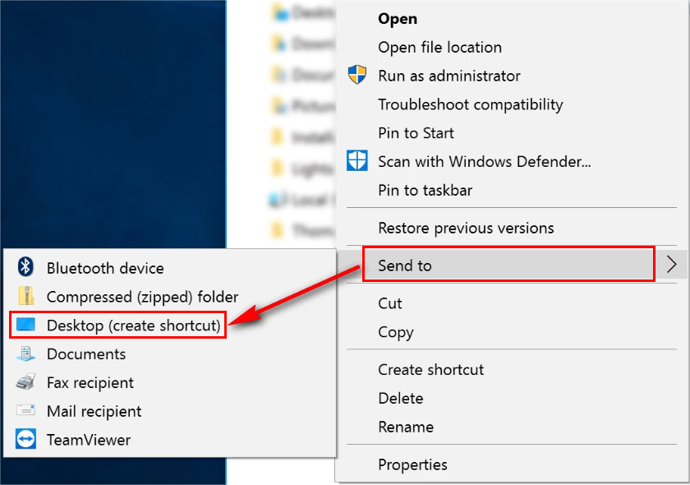The height and width of the screenshot is (485, 690).
Task: Choose Delete in the context menu
Action: 401,398
